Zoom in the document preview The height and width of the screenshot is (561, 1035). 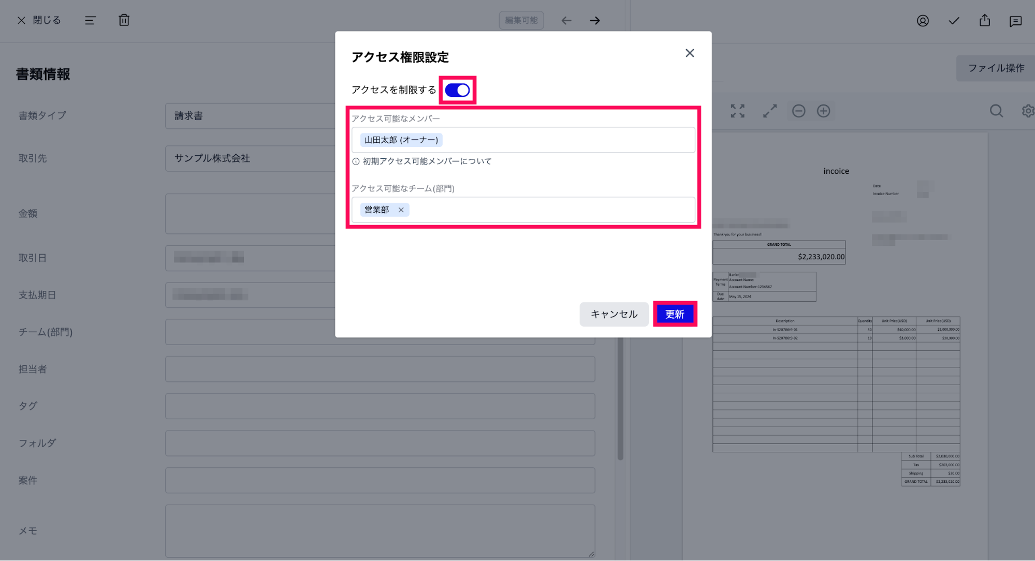(x=823, y=111)
